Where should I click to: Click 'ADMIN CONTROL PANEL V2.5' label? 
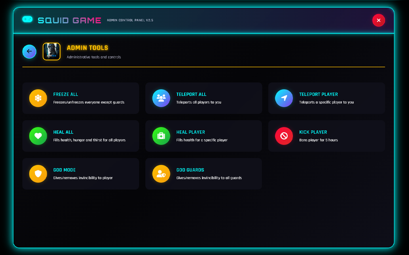point(130,20)
